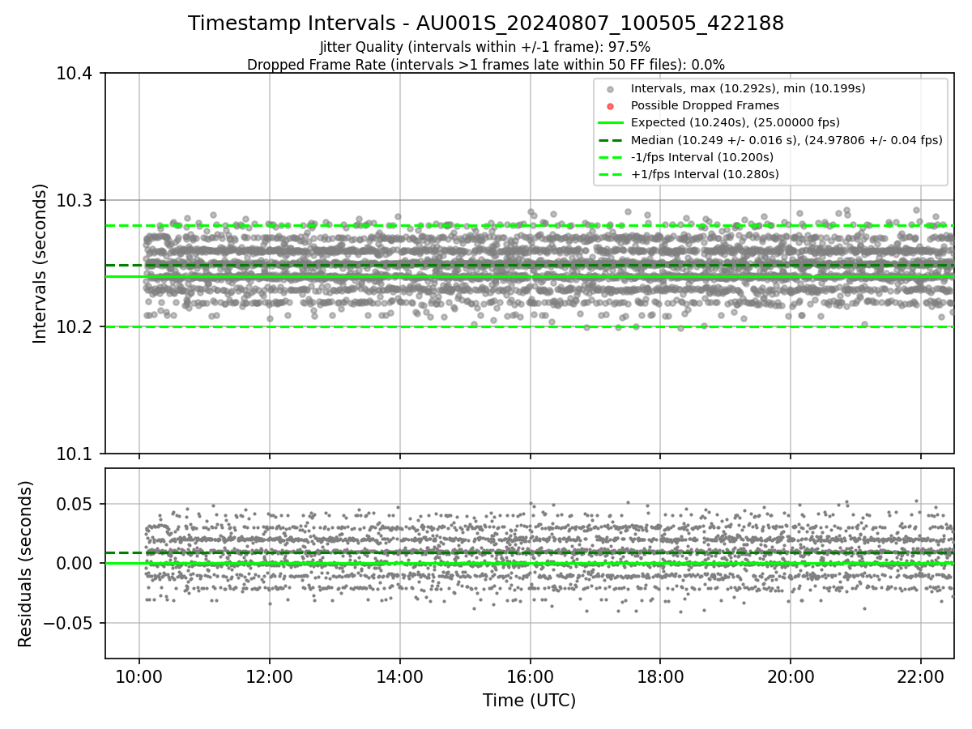Click the '10.2' y-axis tick label
This screenshot has height=729, width=972.
tap(75, 327)
